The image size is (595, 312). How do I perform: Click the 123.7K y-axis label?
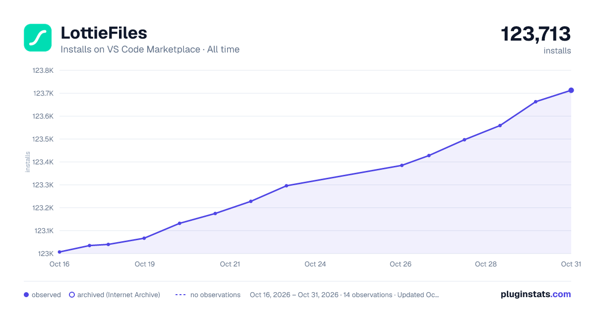click(x=43, y=93)
